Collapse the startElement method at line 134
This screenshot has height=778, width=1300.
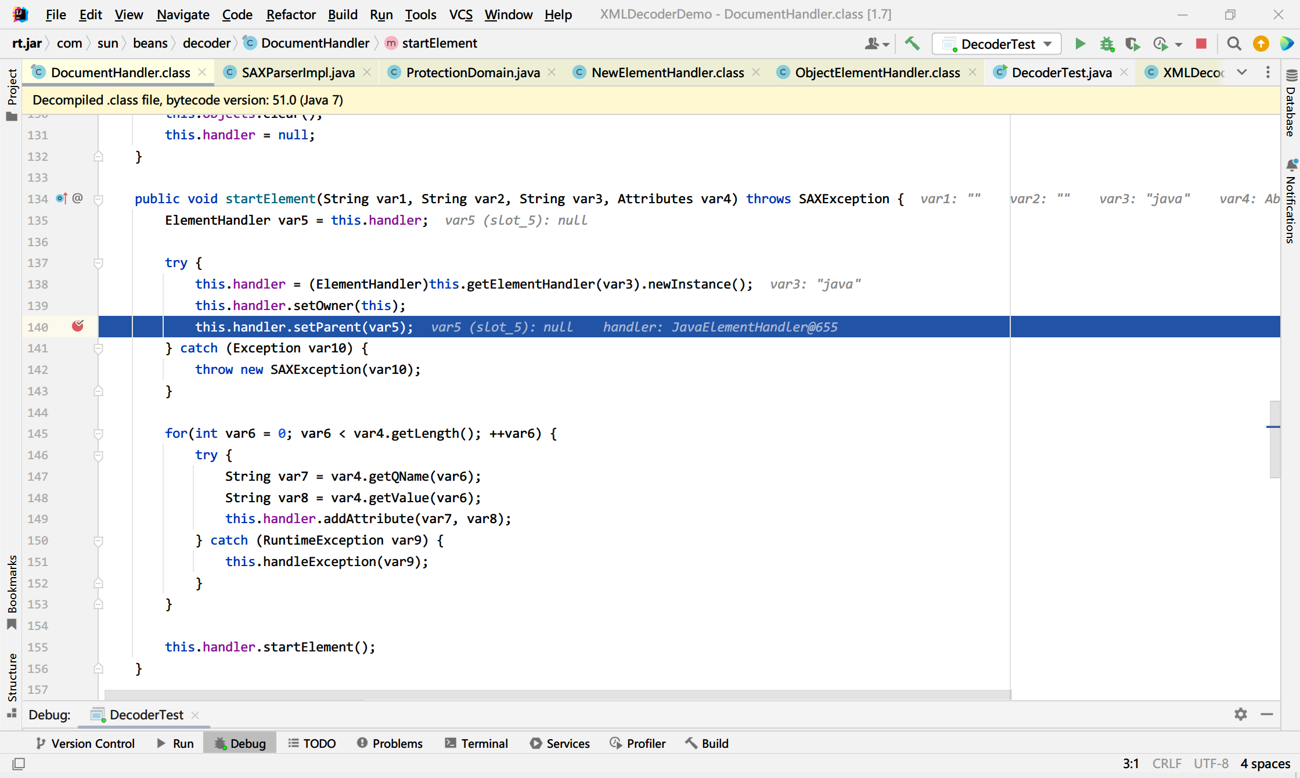point(99,199)
